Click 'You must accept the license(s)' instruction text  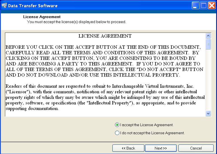click(77, 22)
